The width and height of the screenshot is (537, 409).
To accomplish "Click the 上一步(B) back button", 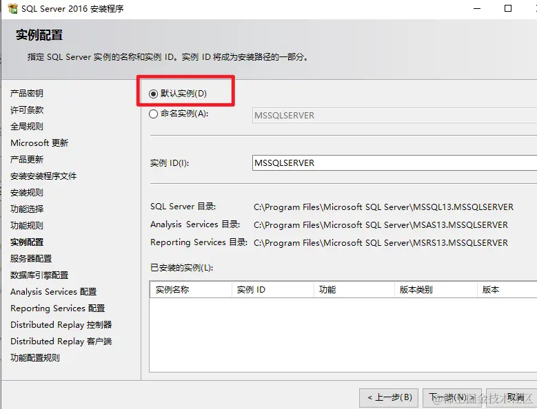I will pyautogui.click(x=389, y=398).
